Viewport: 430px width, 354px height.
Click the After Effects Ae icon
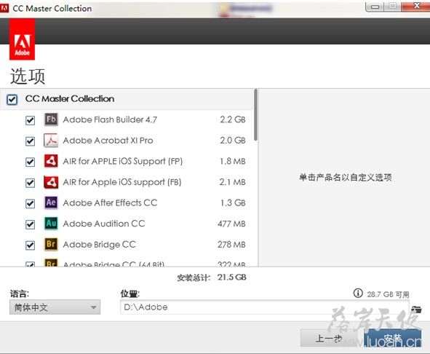[51, 202]
